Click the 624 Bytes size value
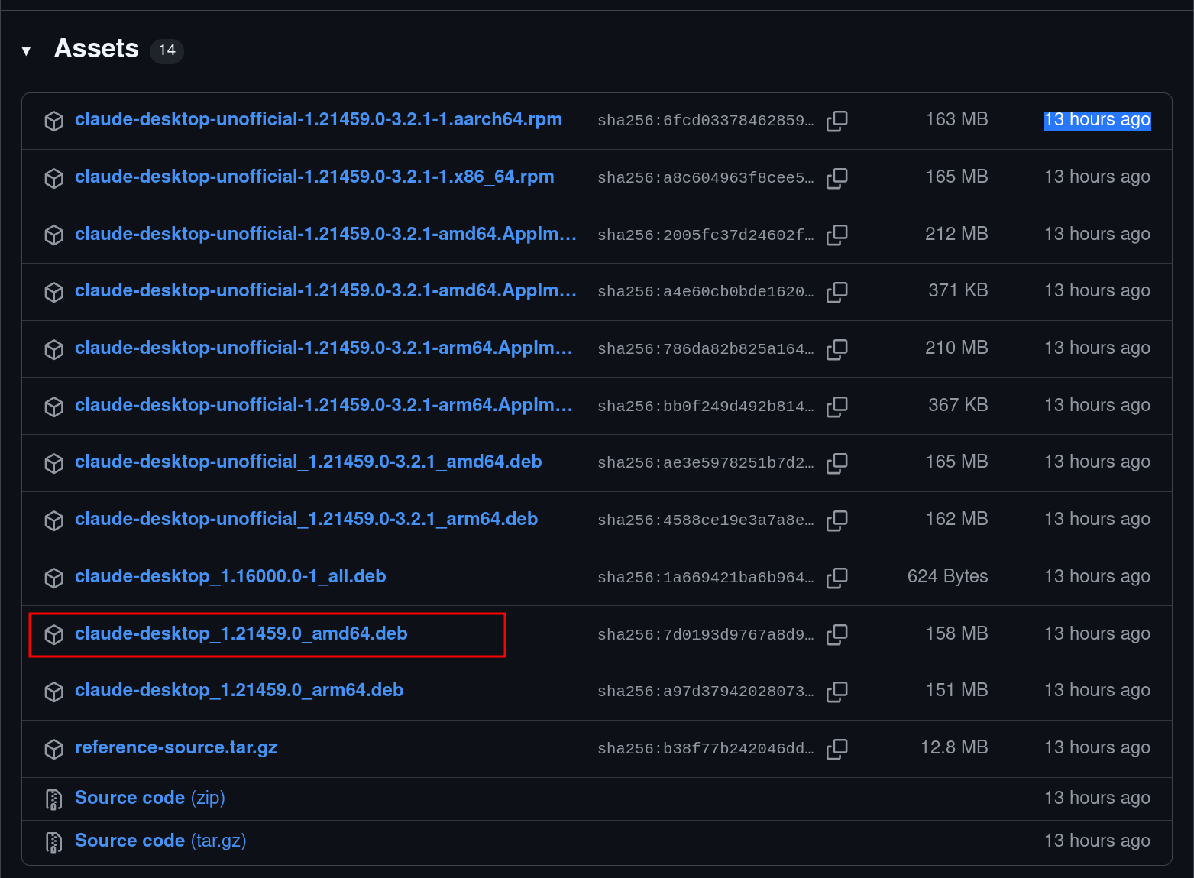Screen dimensions: 1194x878 click(x=947, y=576)
